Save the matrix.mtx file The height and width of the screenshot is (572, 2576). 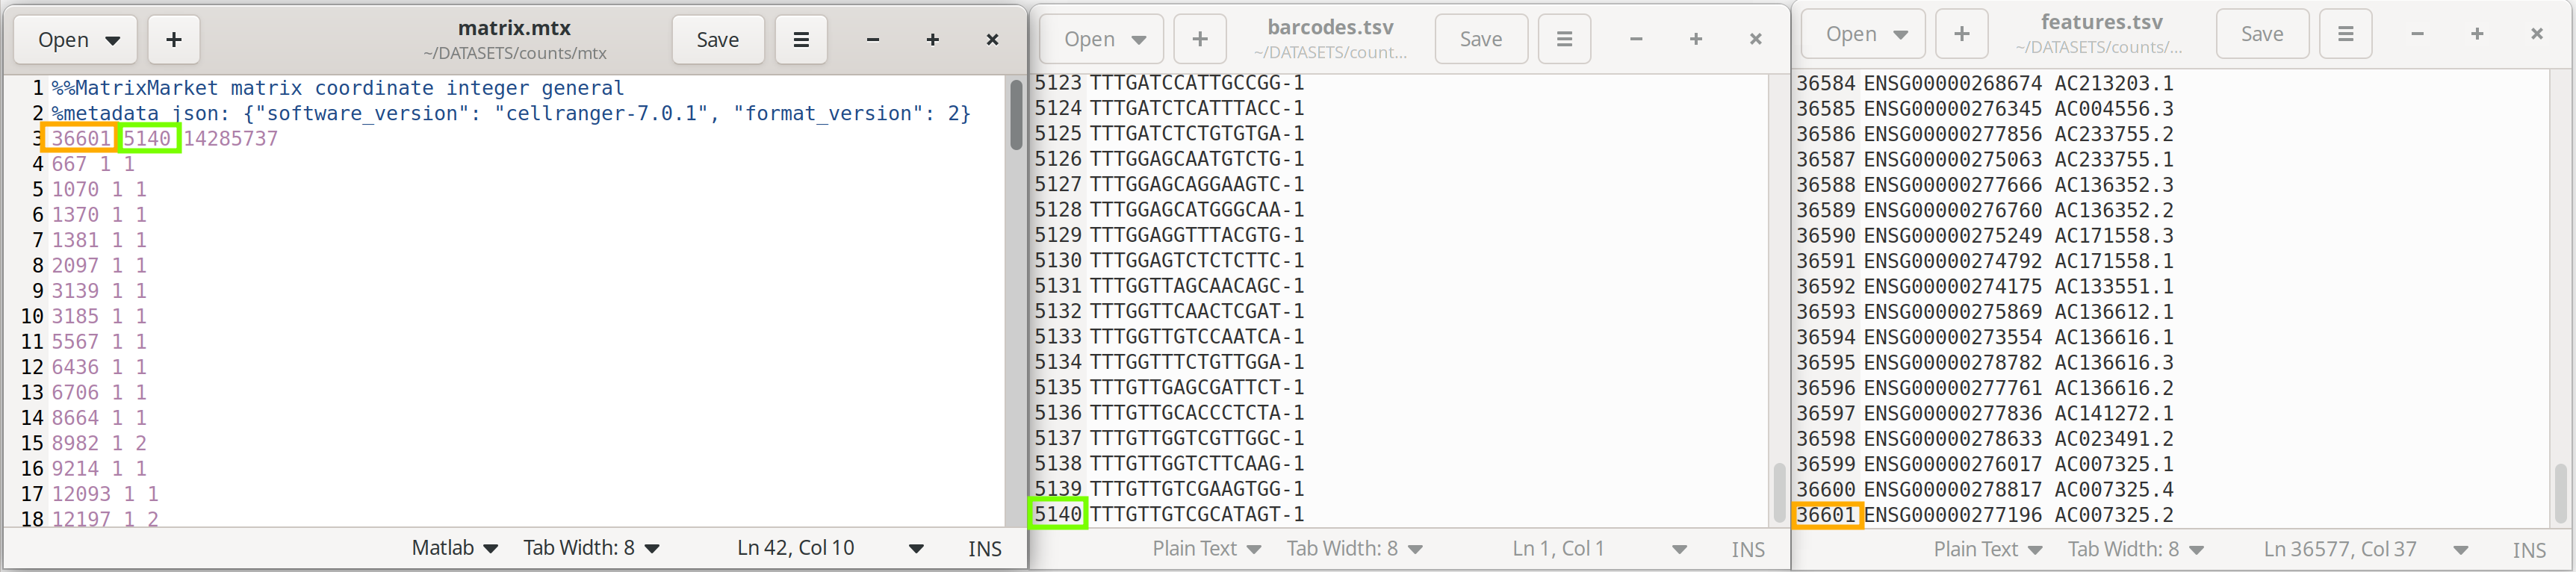[717, 40]
